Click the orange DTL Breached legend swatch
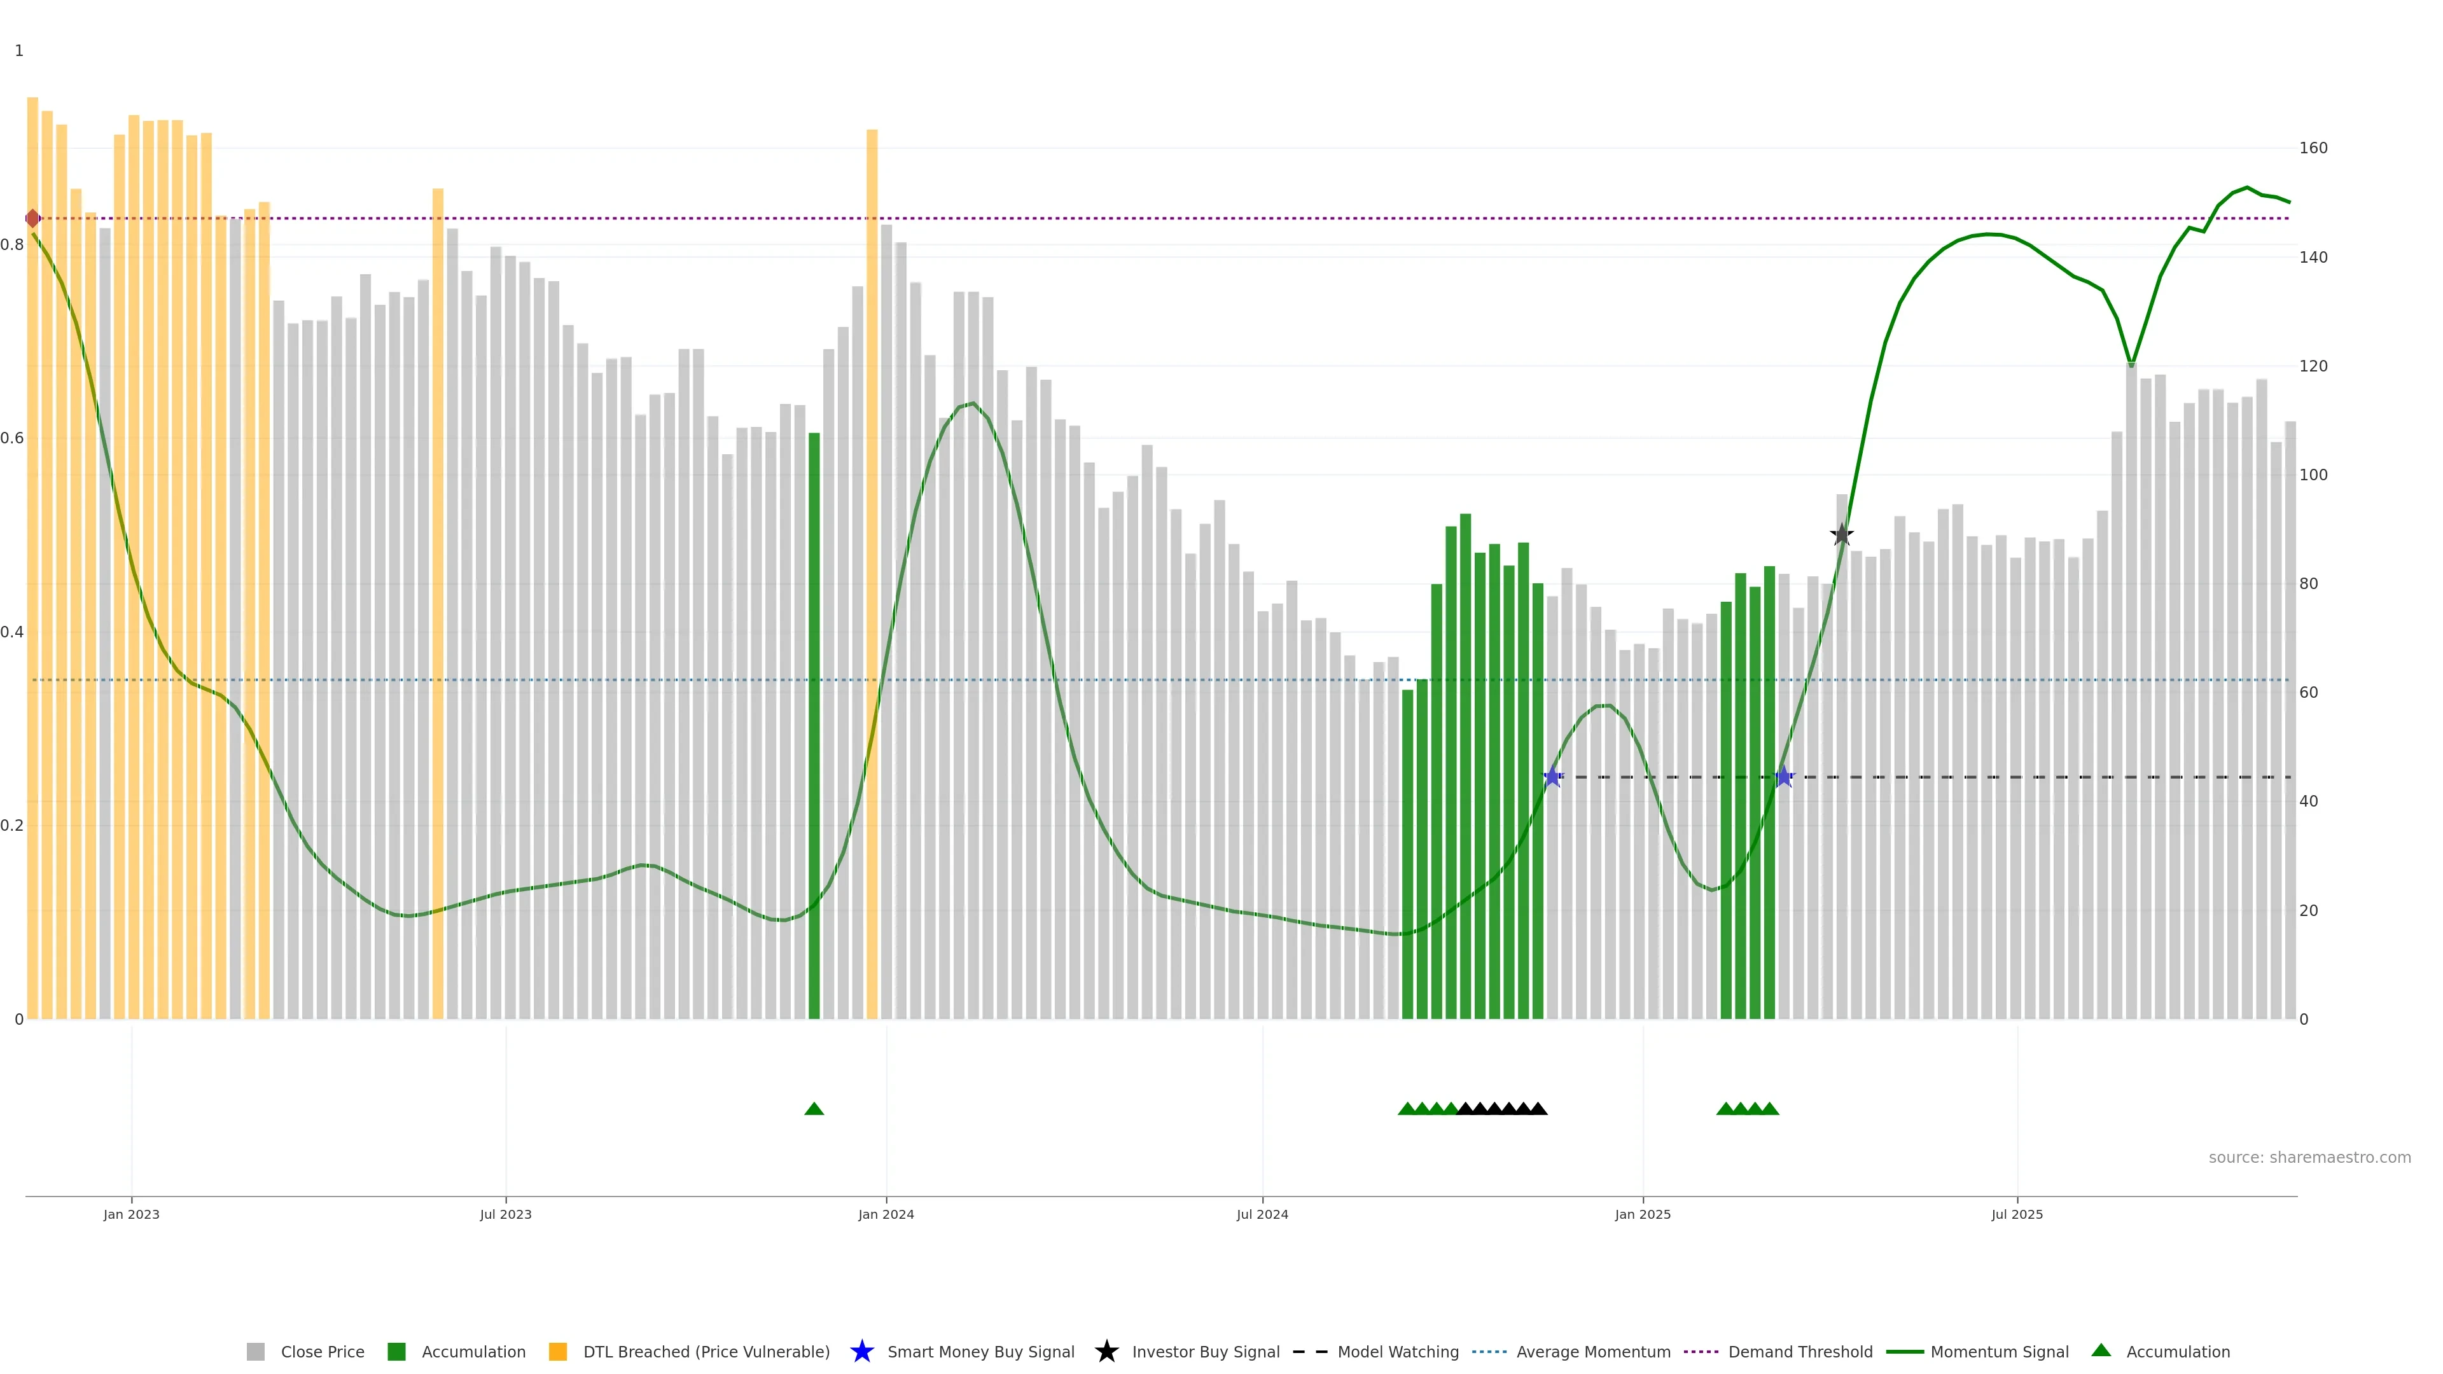Image resolution: width=2443 pixels, height=1374 pixels. pyautogui.click(x=558, y=1351)
